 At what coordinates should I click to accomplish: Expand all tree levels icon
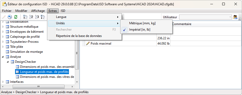[43, 17]
